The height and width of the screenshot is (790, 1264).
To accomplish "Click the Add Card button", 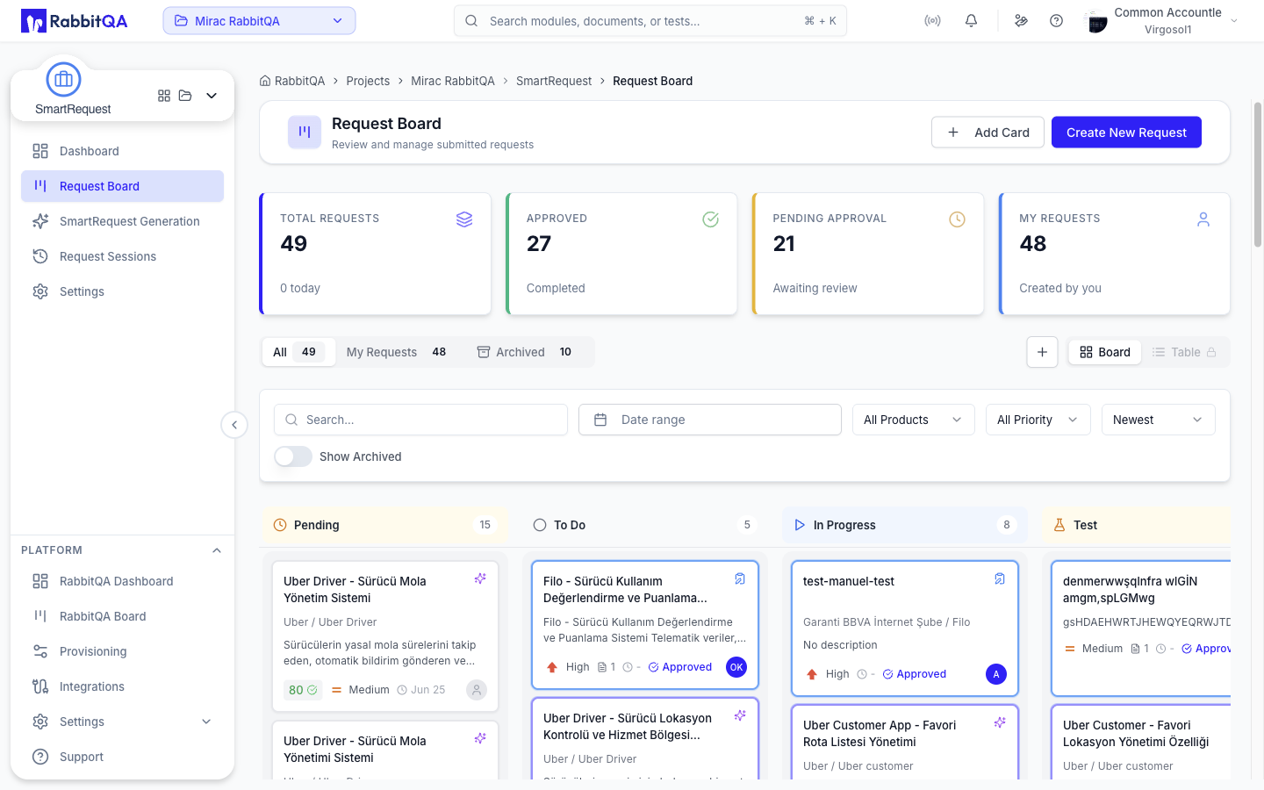I will (x=987, y=133).
